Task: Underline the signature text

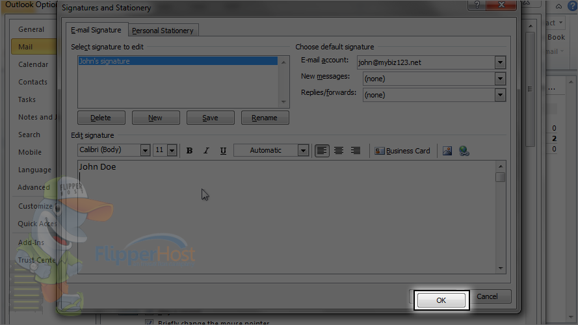Action: [x=223, y=150]
